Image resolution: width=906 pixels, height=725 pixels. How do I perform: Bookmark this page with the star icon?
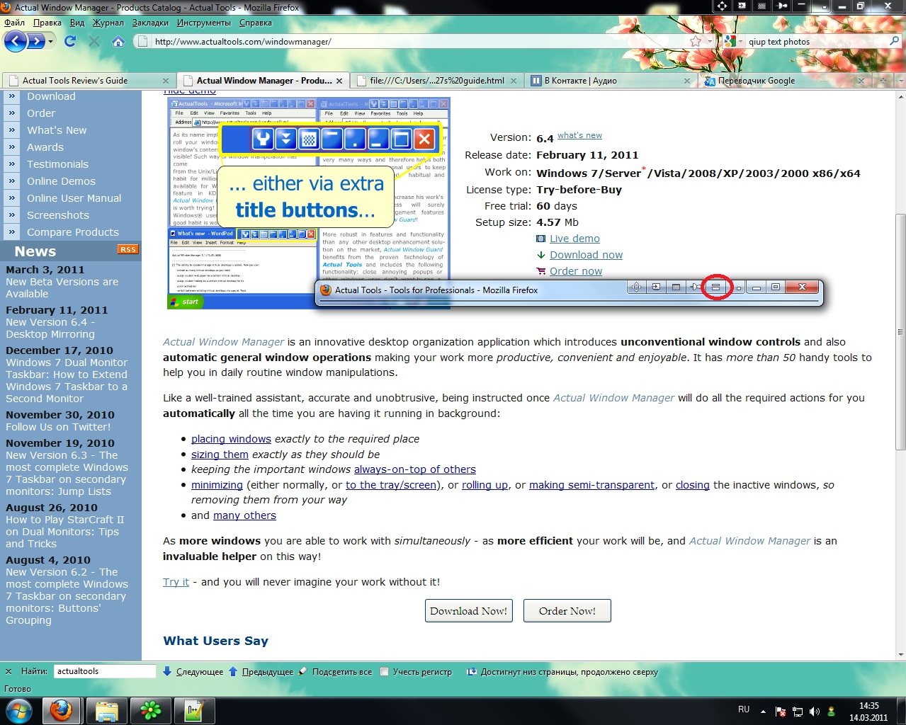(x=696, y=42)
